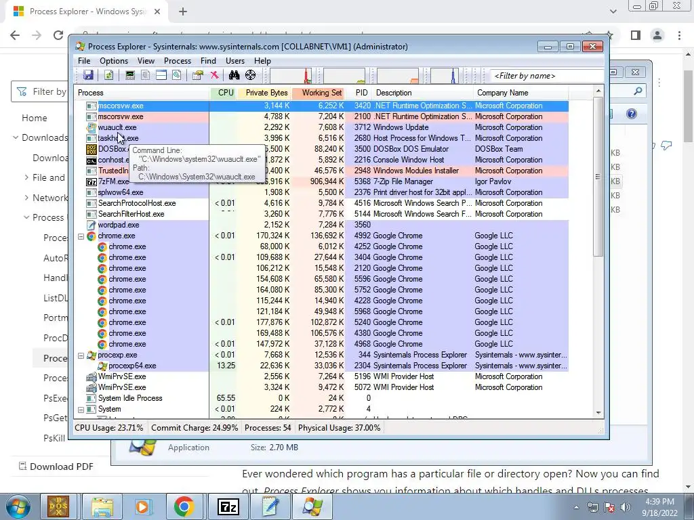The width and height of the screenshot is (694, 520).
Task: Click the red X Kill Process icon
Action: point(214,75)
